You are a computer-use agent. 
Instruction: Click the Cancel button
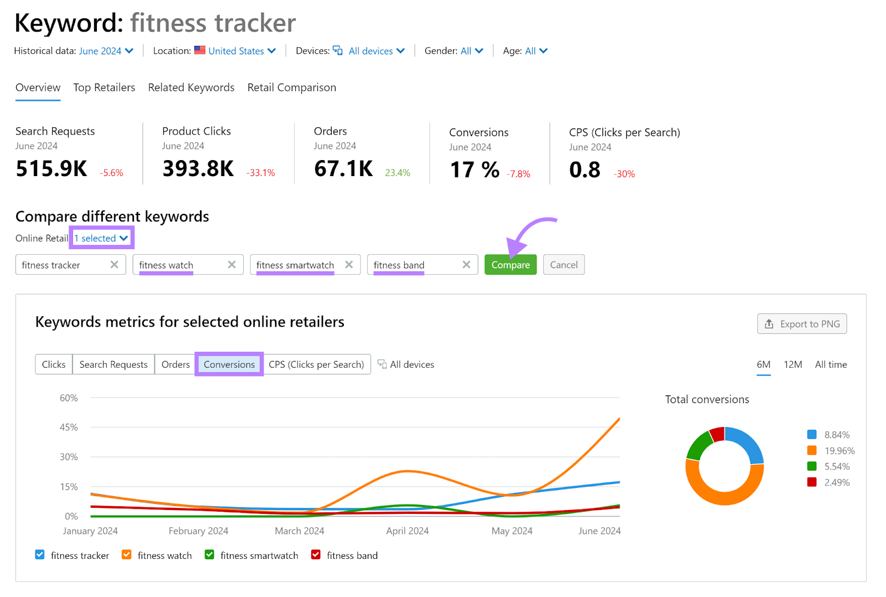click(563, 265)
